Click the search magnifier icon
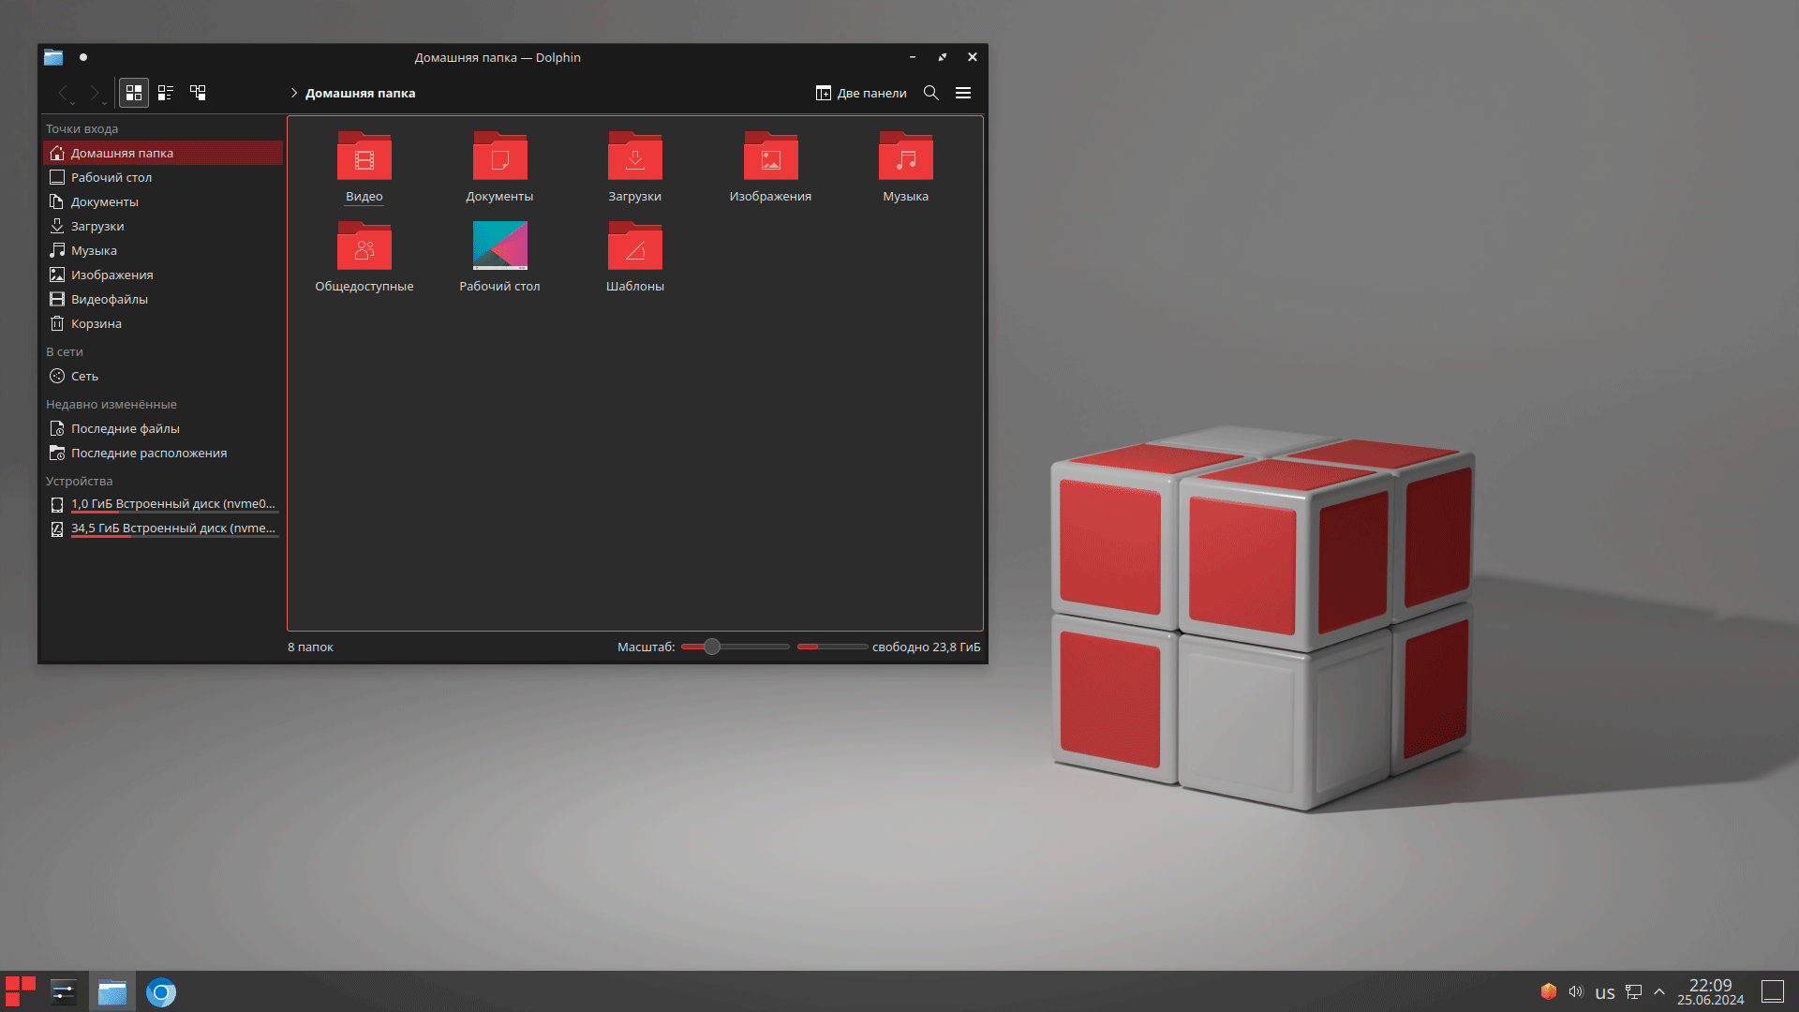The height and width of the screenshot is (1012, 1799). (x=930, y=93)
